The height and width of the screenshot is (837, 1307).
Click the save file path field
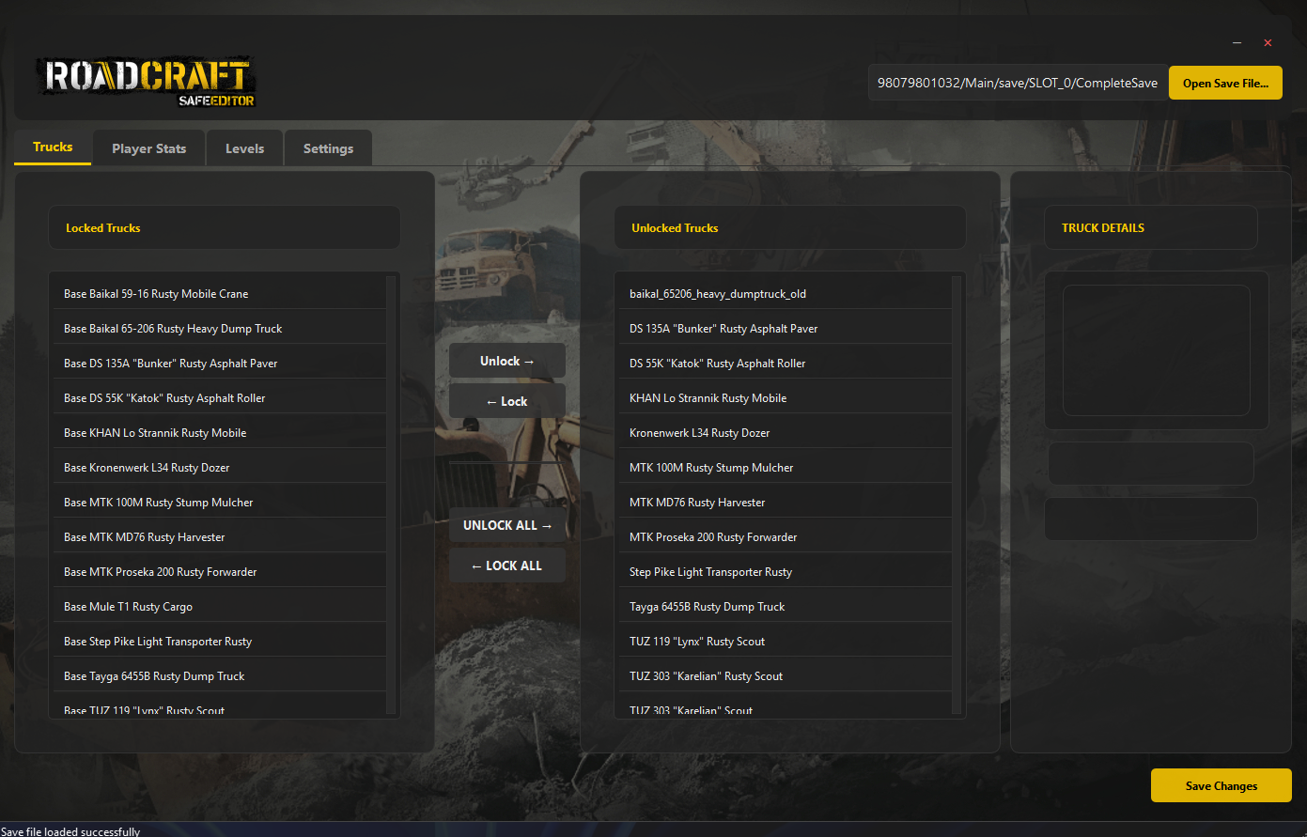[x=1018, y=83]
